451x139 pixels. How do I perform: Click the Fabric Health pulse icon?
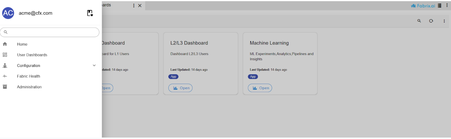5,76
